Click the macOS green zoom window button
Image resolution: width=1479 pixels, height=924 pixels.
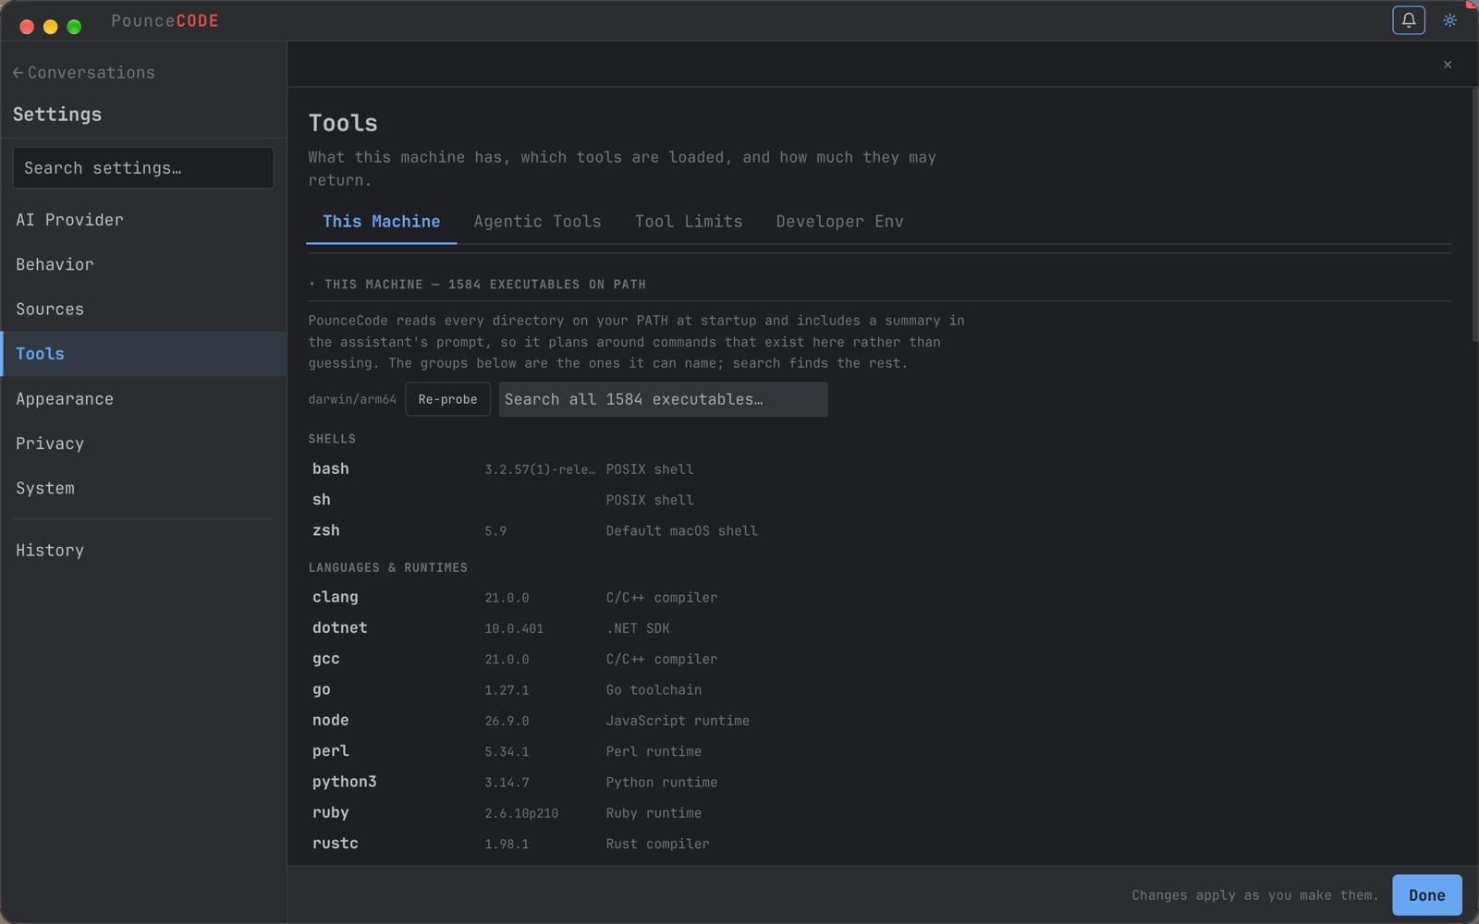74,27
